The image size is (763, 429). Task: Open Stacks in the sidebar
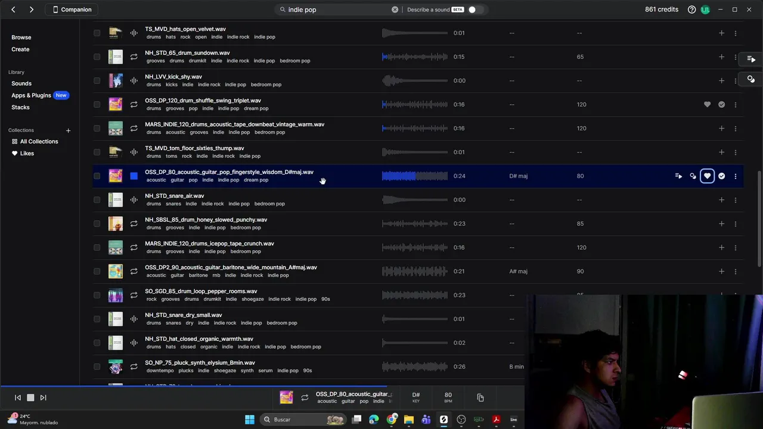pyautogui.click(x=20, y=107)
